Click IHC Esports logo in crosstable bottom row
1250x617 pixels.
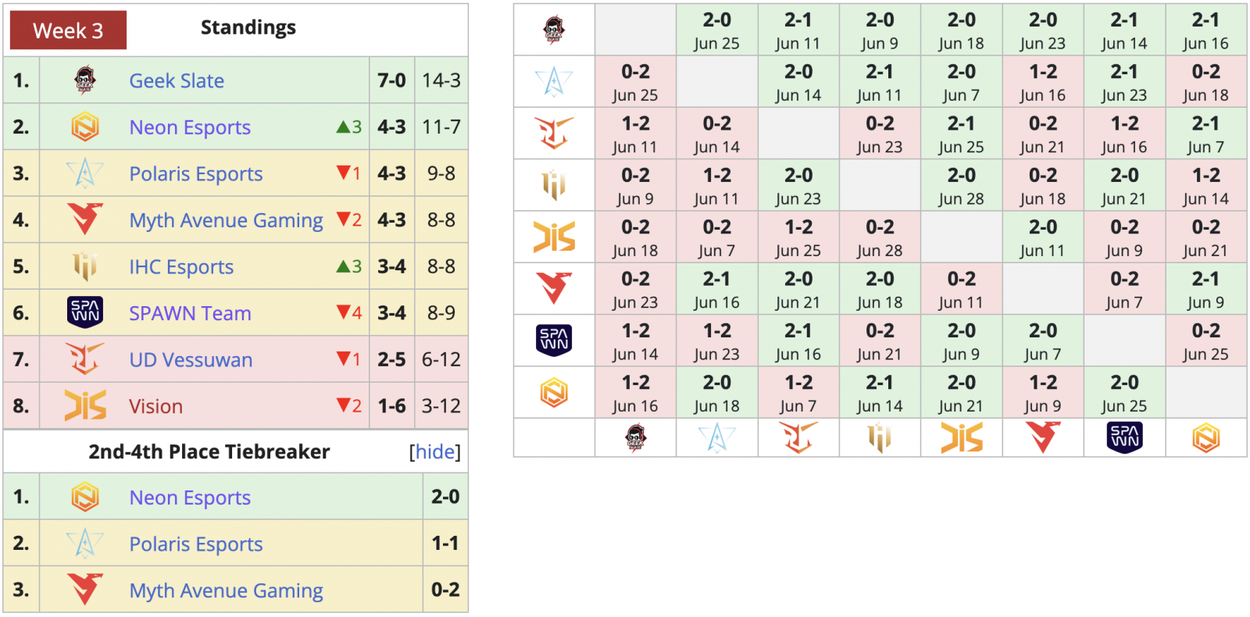click(880, 438)
